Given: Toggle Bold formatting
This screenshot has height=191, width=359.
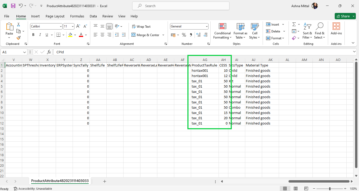Looking at the screenshot, I should pyautogui.click(x=33, y=35).
